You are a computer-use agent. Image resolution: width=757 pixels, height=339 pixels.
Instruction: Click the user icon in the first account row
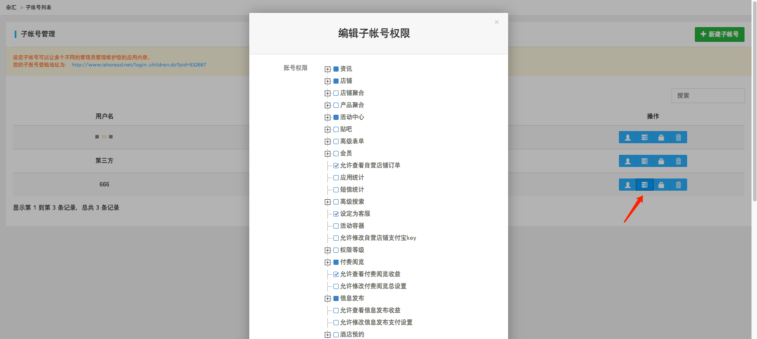pyautogui.click(x=628, y=138)
